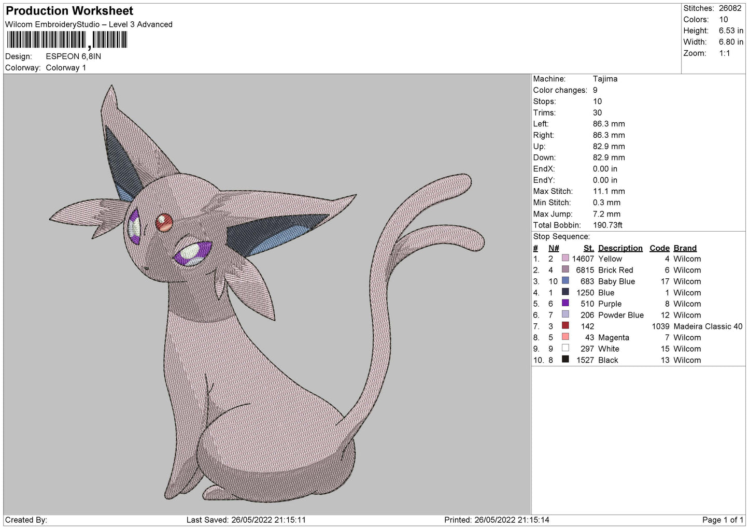This screenshot has width=749, height=529.
Task: Click the zoom value '1:1'
Action: click(x=725, y=53)
